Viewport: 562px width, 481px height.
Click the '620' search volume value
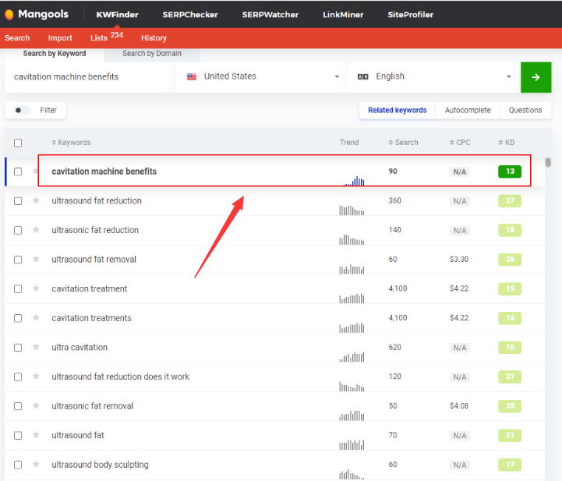tap(395, 347)
